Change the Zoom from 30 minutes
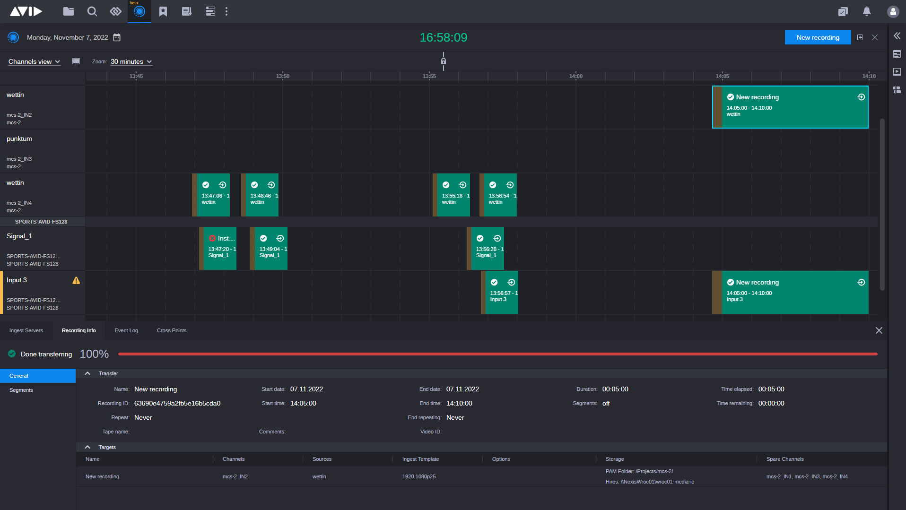The height and width of the screenshot is (510, 906). [x=131, y=61]
